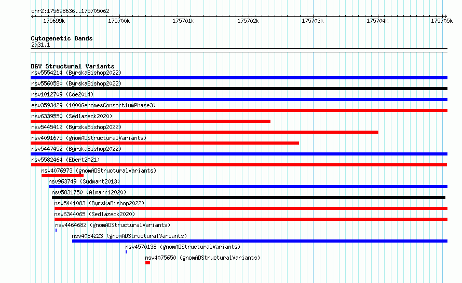Open nsv6344065 (Sedlazeck2020) variant
The width and height of the screenshot is (462, 283).
94,214
